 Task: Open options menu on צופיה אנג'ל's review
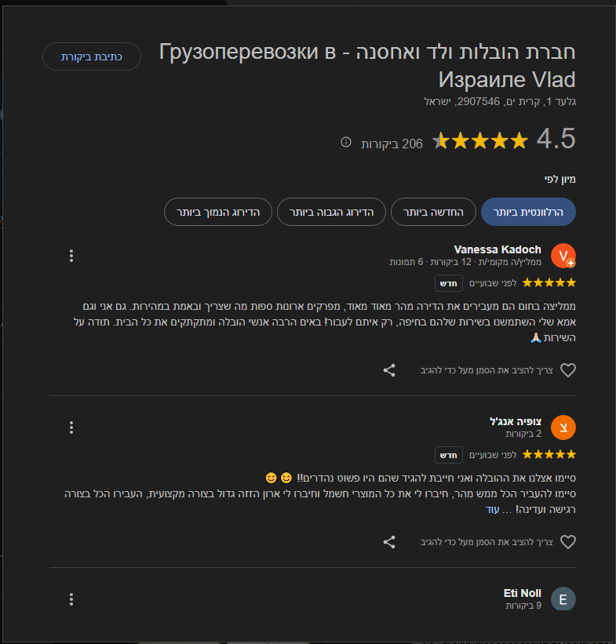click(x=71, y=428)
